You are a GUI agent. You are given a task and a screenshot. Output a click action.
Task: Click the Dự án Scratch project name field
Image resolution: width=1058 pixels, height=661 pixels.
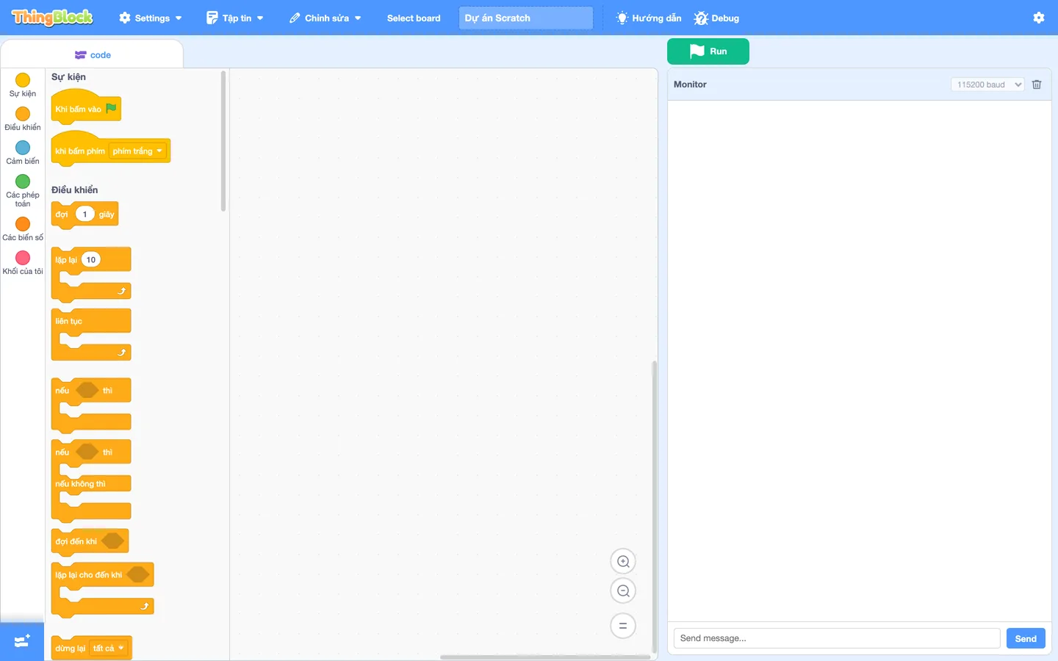[526, 18]
